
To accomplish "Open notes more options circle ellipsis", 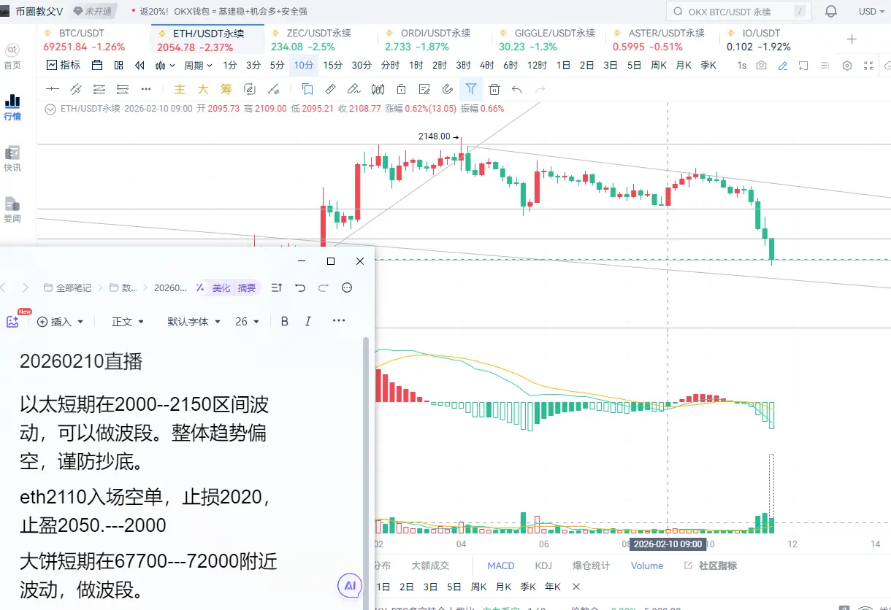I will click(347, 288).
